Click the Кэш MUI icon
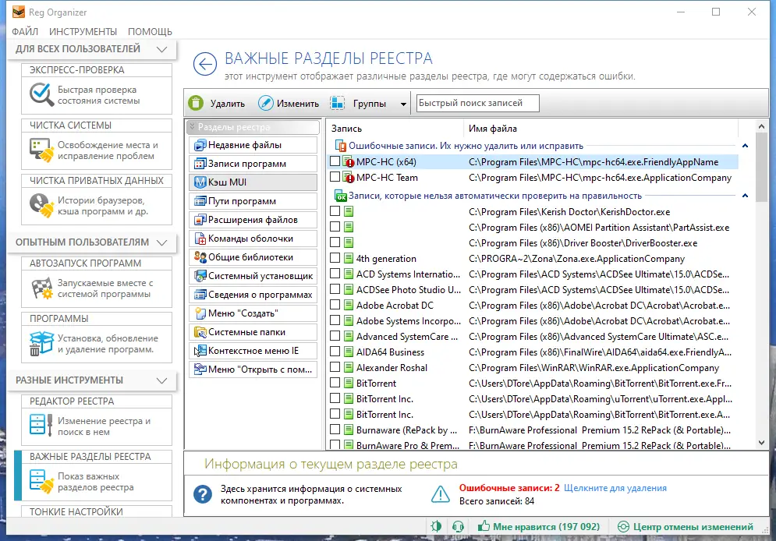The width and height of the screenshot is (776, 541). click(x=200, y=182)
